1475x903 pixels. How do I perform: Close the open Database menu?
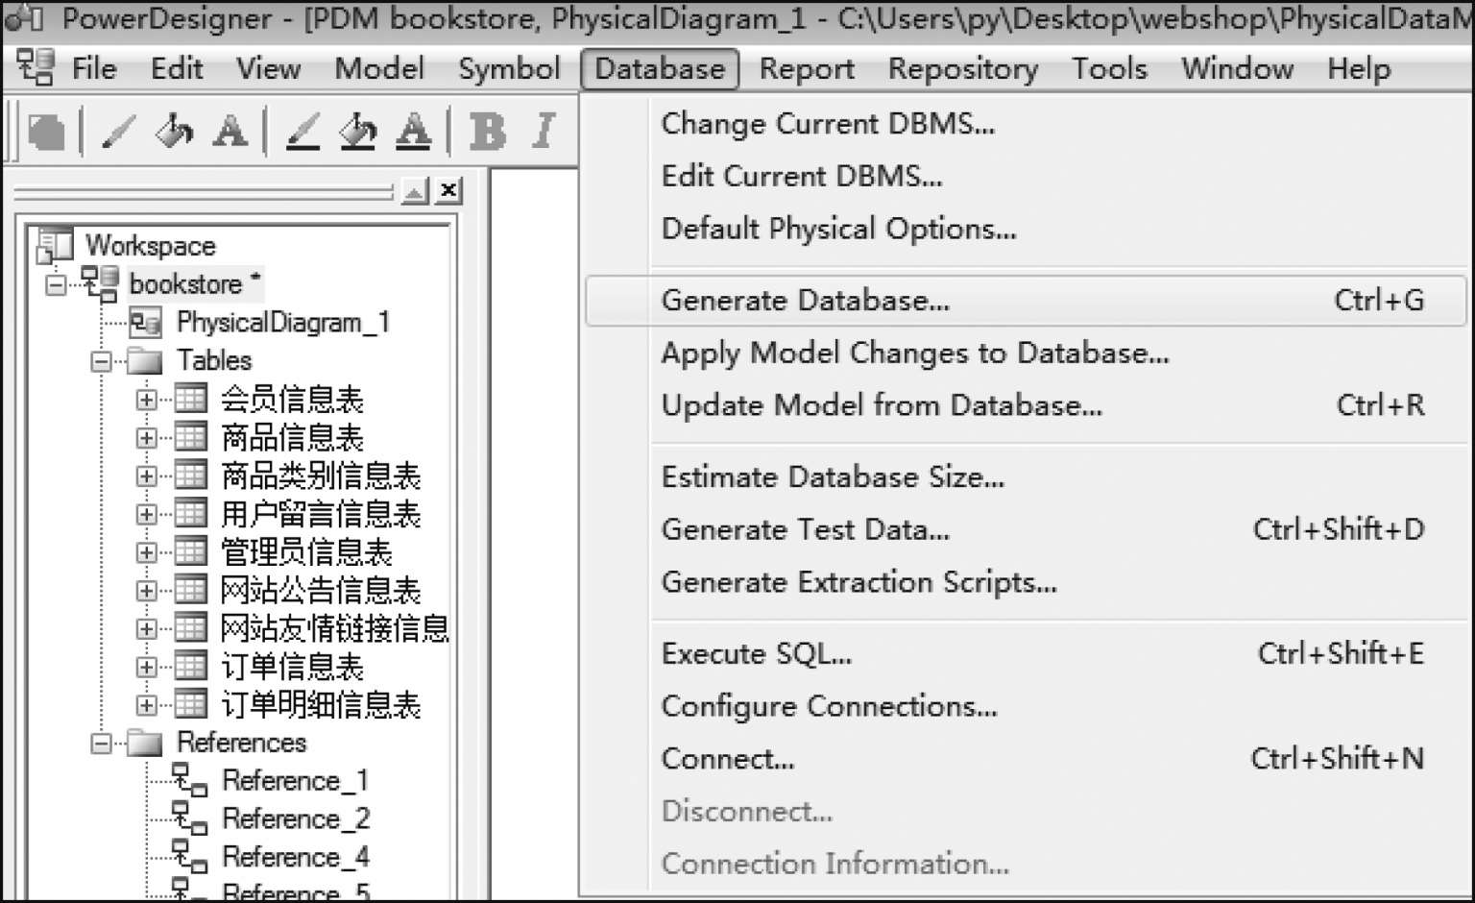[660, 69]
